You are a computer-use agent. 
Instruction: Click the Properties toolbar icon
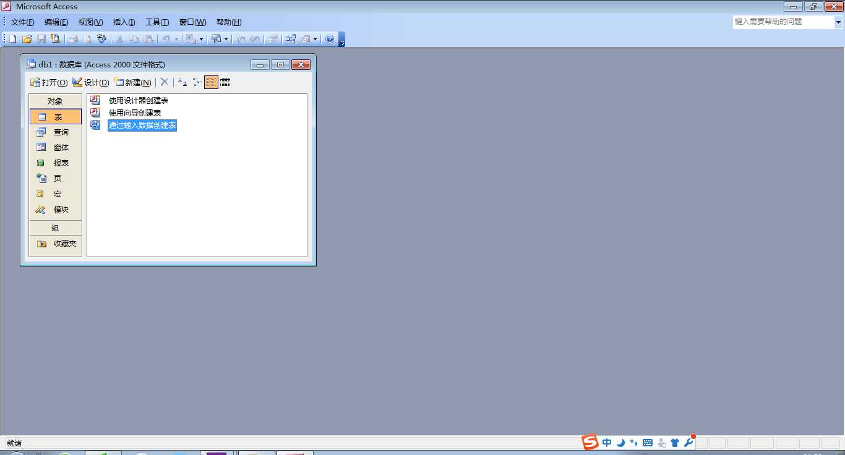(272, 39)
